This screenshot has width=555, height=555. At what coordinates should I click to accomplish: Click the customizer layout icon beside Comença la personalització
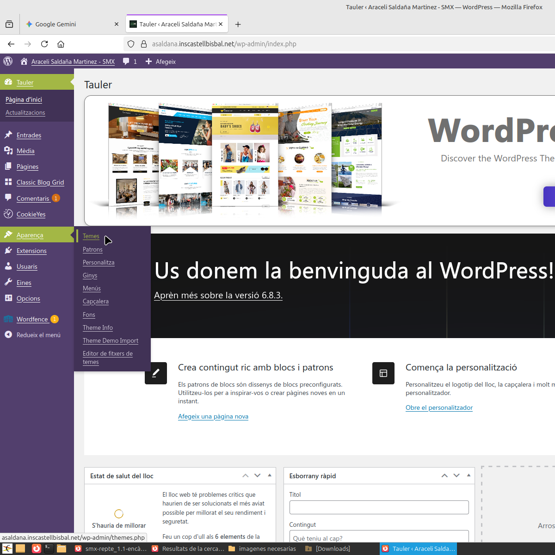pyautogui.click(x=383, y=373)
